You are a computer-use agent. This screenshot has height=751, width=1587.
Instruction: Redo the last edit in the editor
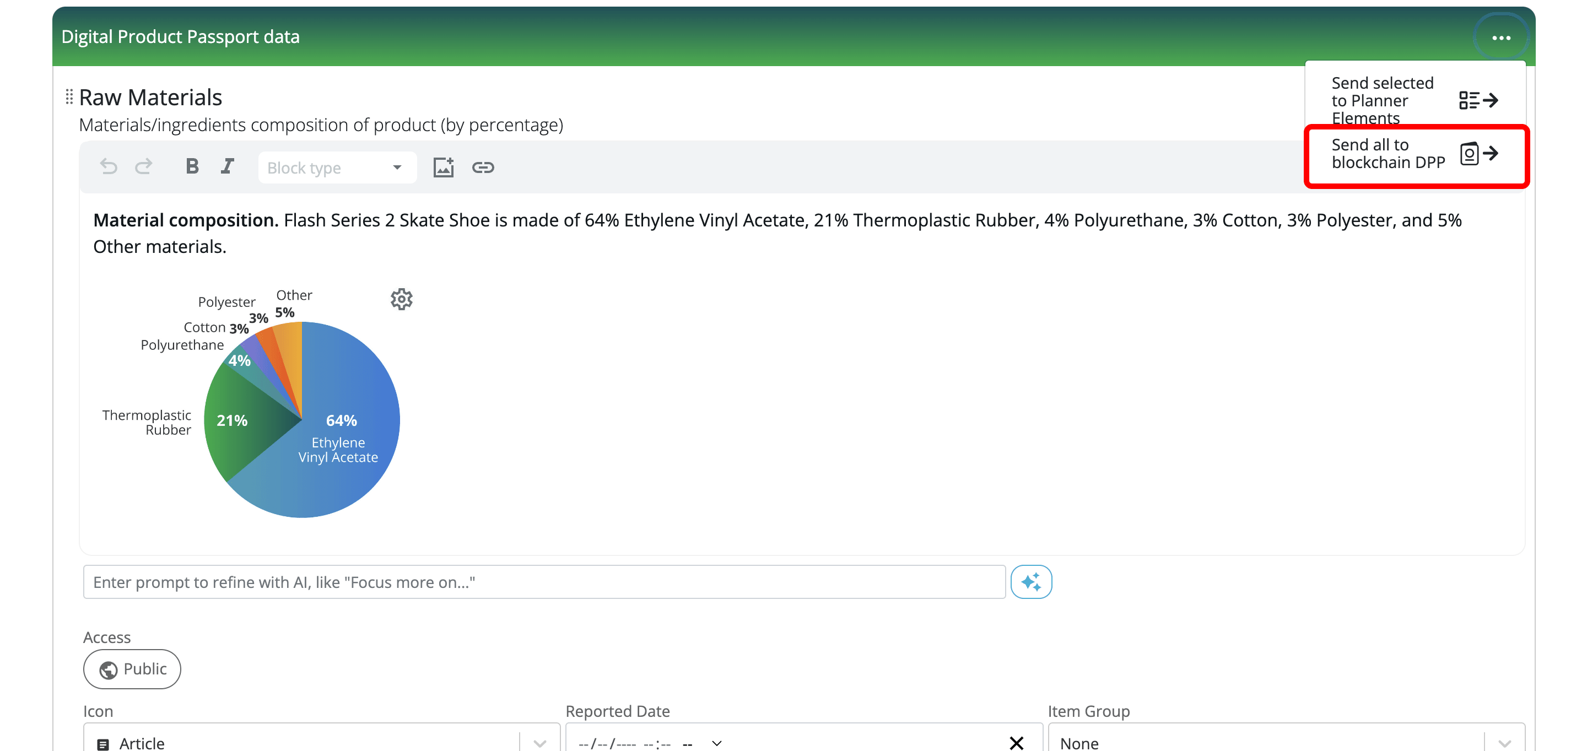(143, 166)
